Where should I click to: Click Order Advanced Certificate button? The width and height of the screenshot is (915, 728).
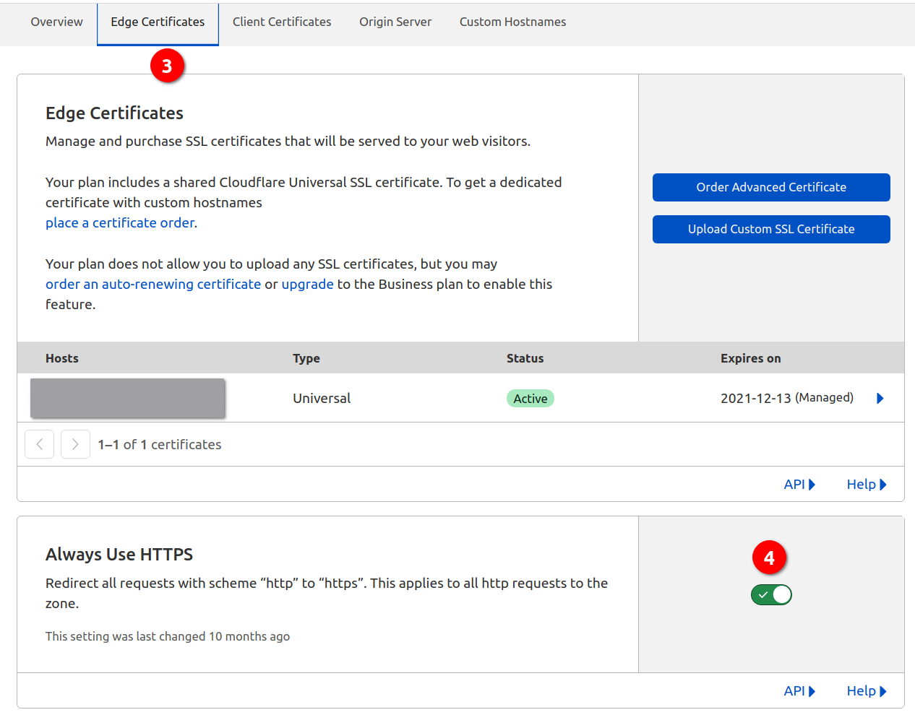(x=771, y=187)
